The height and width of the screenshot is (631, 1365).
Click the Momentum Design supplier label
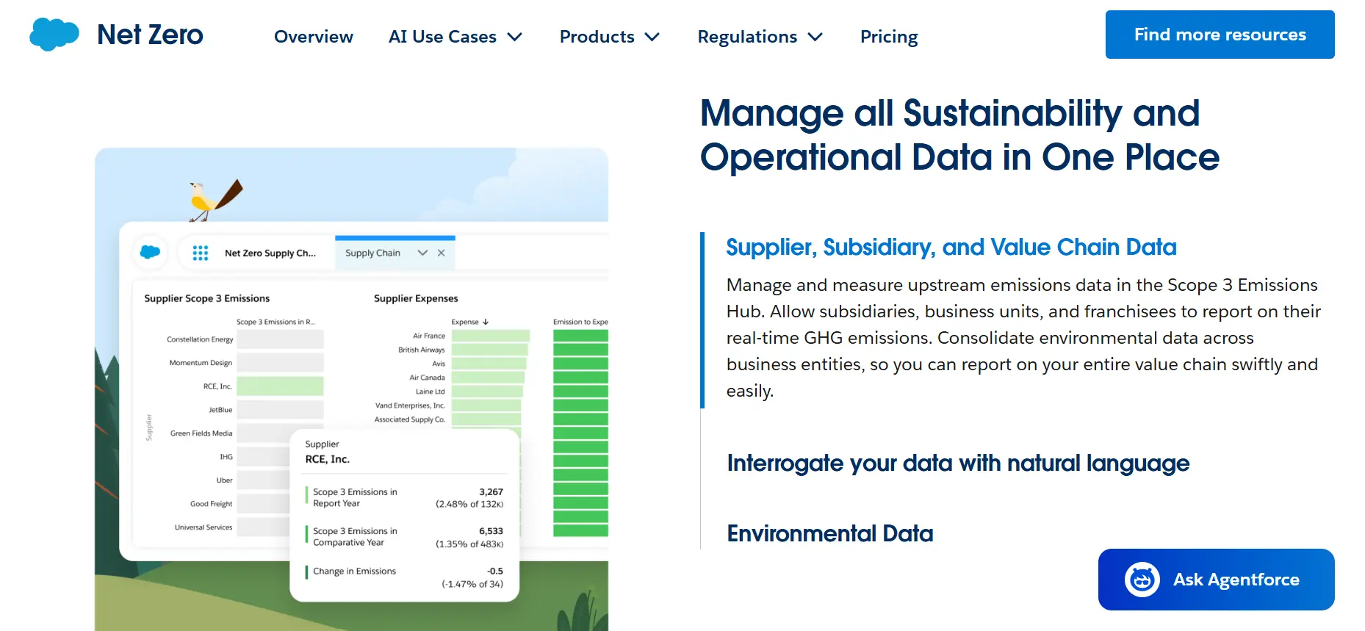[201, 363]
